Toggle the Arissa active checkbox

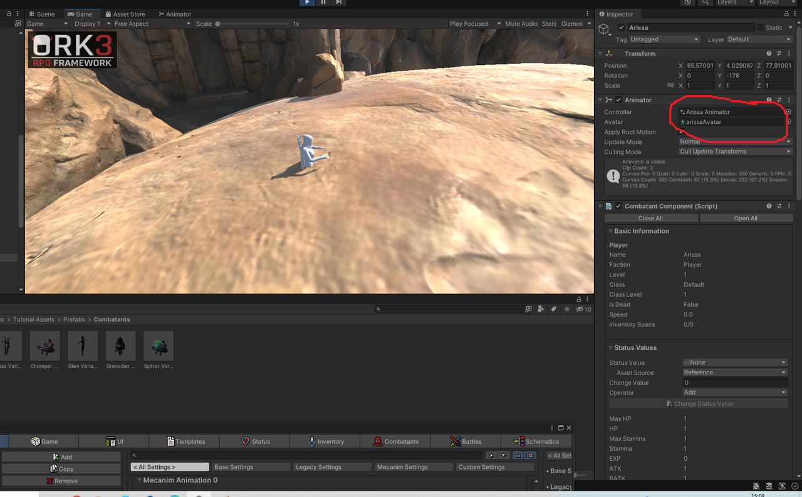tap(621, 28)
